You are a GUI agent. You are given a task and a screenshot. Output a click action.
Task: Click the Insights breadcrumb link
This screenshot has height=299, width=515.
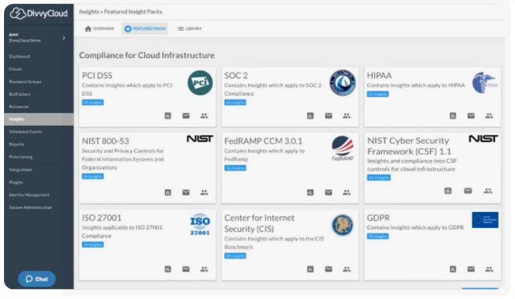tap(89, 12)
